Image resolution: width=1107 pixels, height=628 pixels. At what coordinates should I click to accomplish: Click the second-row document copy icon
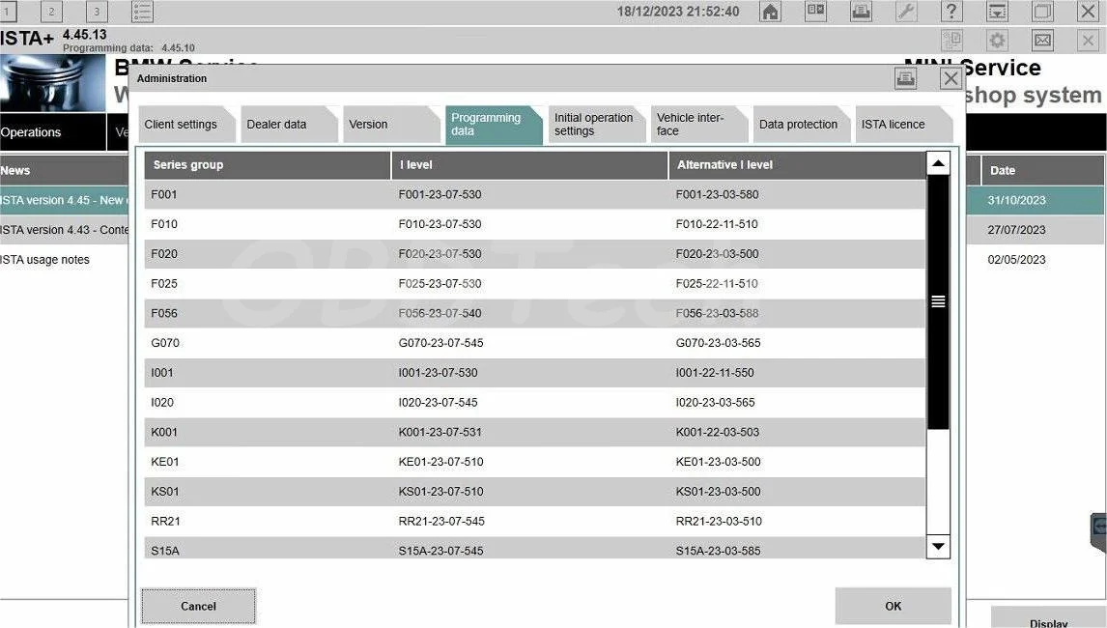point(951,41)
